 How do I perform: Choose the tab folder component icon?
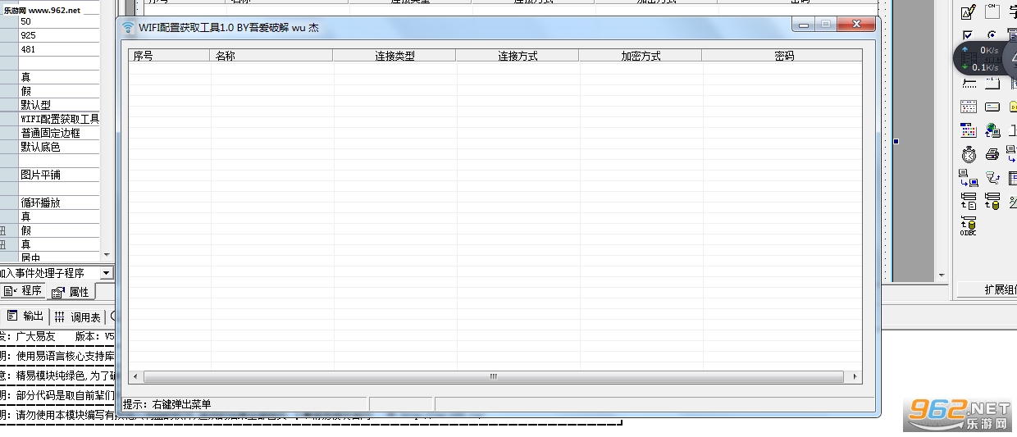(x=992, y=84)
